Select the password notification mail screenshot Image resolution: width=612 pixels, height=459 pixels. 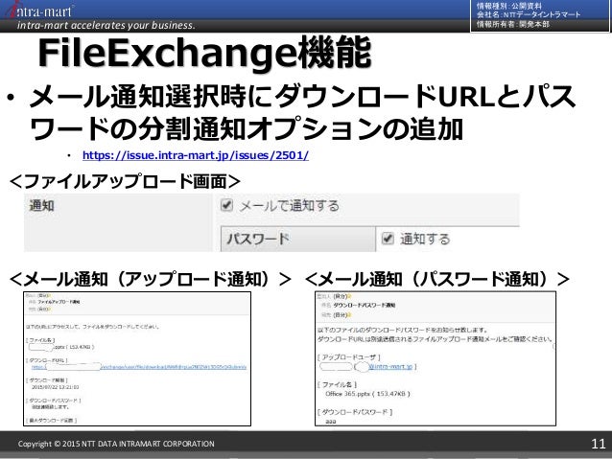point(435,358)
